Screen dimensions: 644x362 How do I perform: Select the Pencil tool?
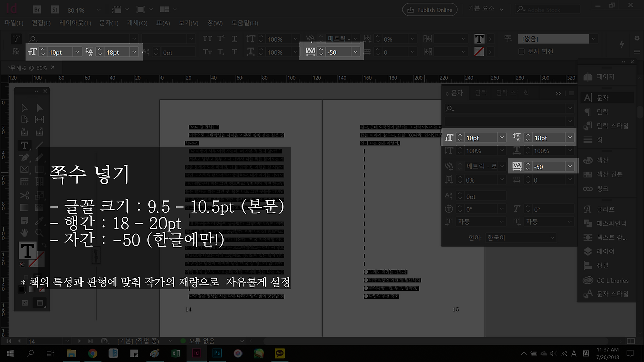[x=39, y=157]
